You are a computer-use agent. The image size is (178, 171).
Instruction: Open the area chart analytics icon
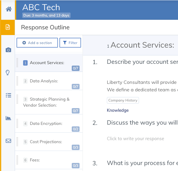coord(8,118)
